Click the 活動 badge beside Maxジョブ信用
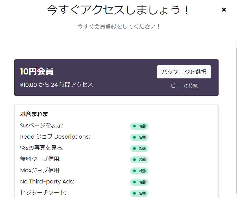This screenshot has height=198, width=237. [x=139, y=171]
